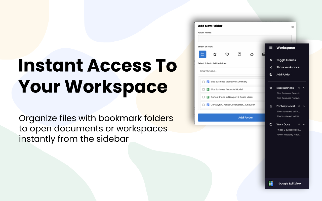Collapse the Bike Business folder

click(x=304, y=88)
